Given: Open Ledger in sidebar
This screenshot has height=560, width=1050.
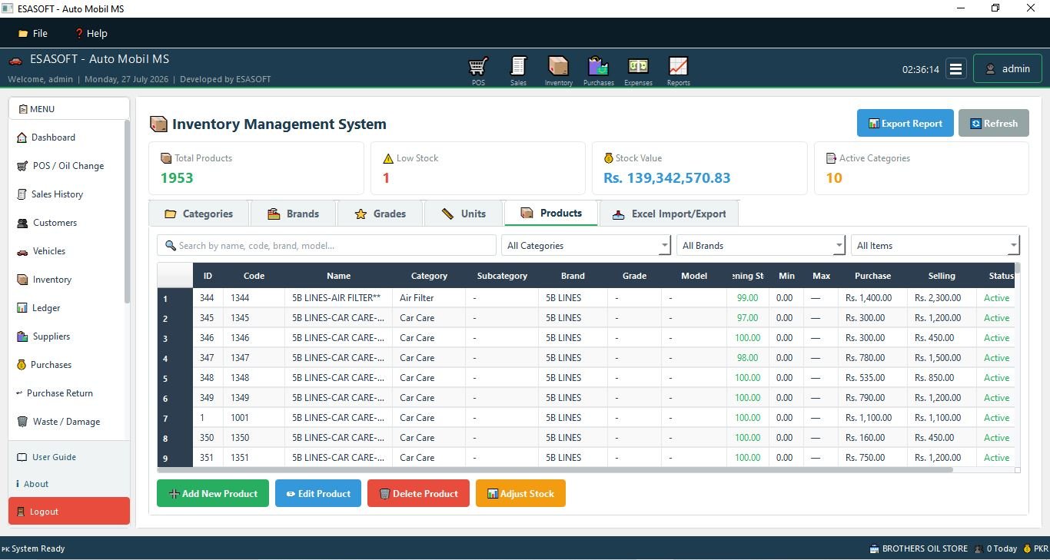Looking at the screenshot, I should [x=66, y=308].
